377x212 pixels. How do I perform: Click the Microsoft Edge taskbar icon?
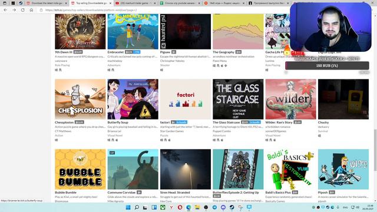(188, 207)
